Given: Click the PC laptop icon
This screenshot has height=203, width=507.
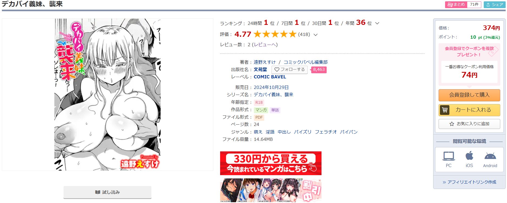Looking at the screenshot, I should [449, 156].
